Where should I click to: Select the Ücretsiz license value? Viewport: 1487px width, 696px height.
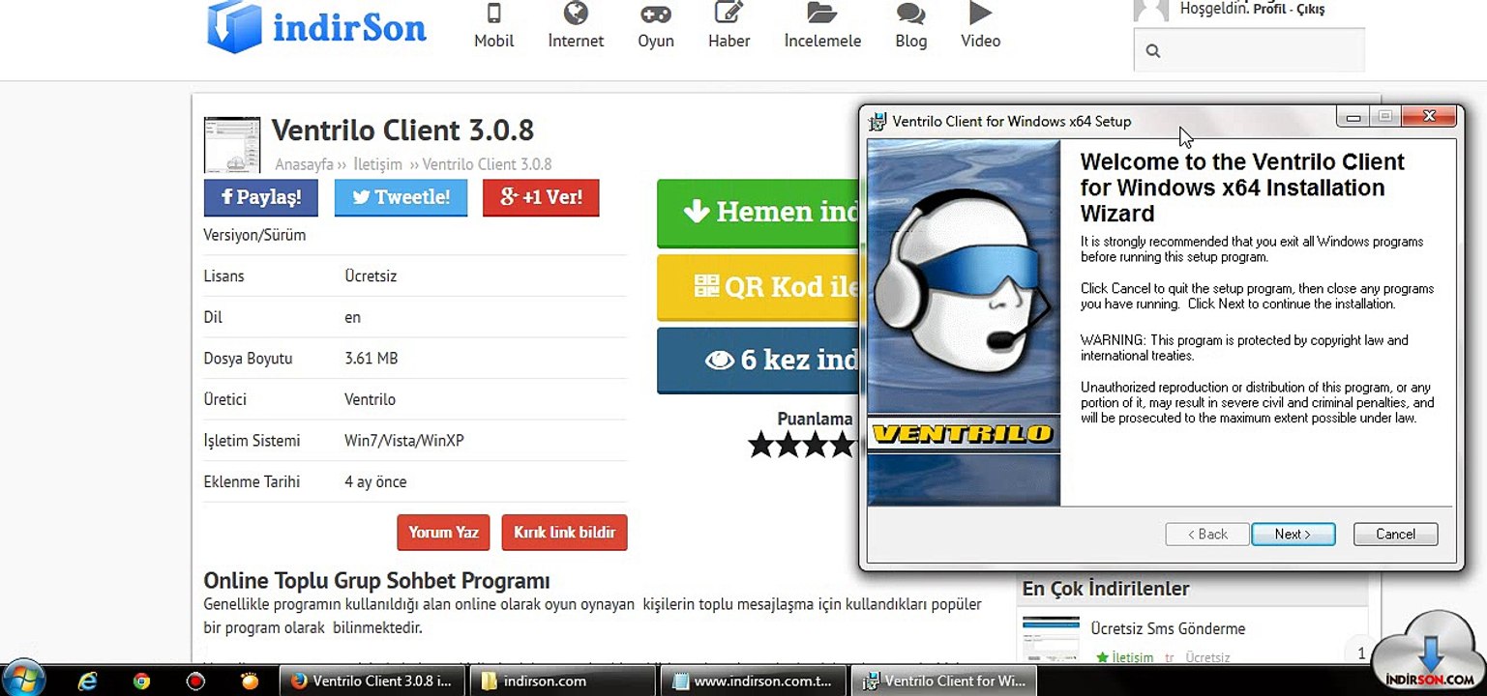(371, 276)
